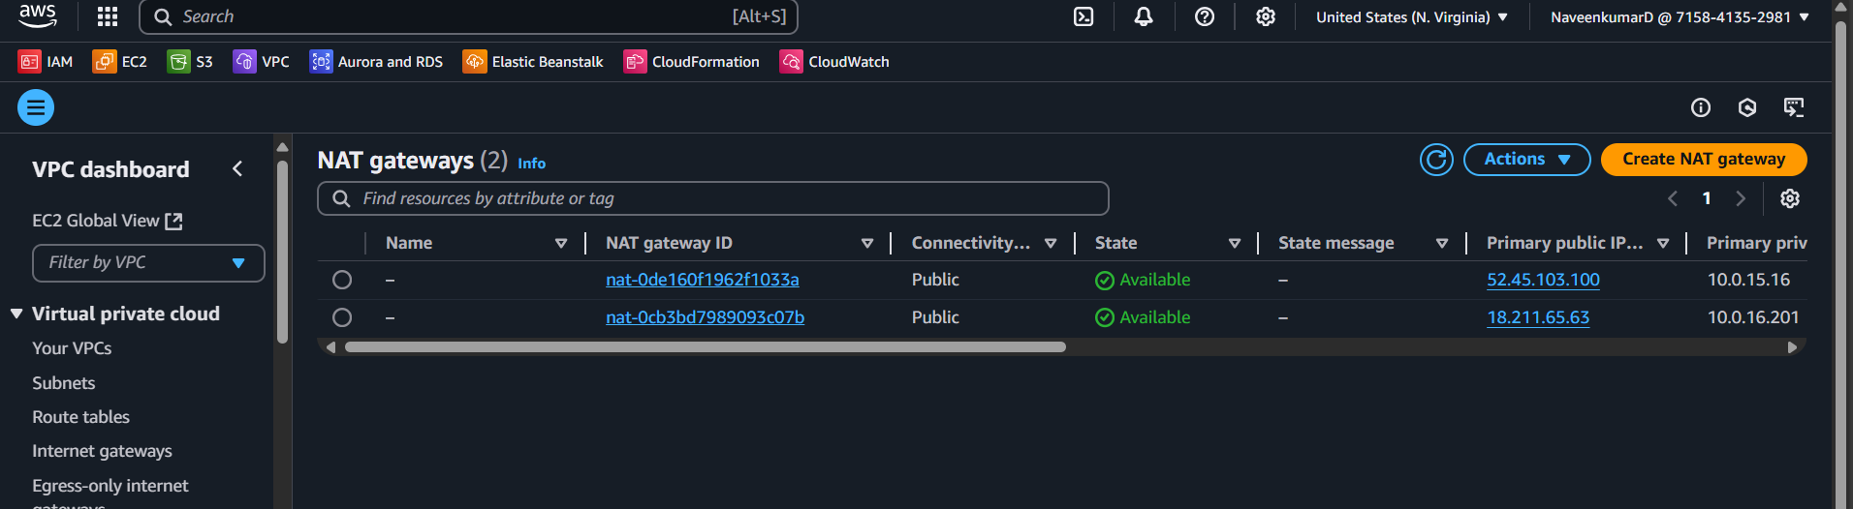Open the CloudShell terminal icon
Screen dimensions: 1853x509
1084,16
